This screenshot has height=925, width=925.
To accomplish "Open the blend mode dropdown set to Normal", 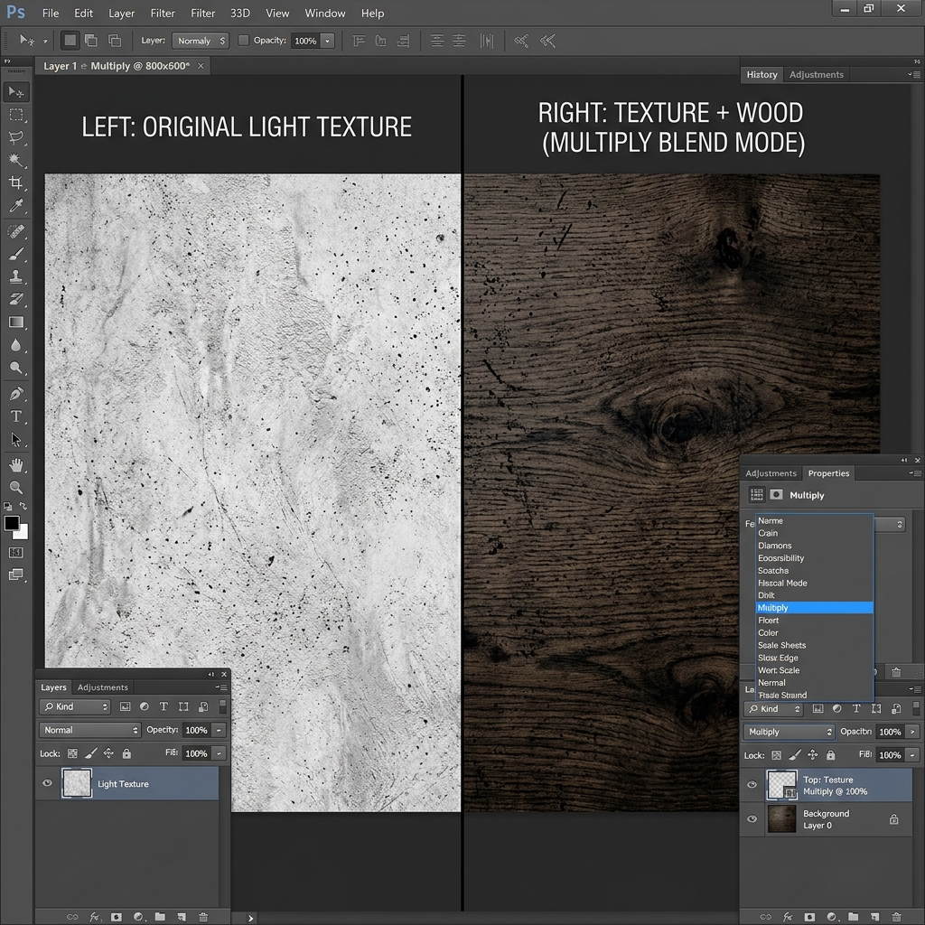I will [x=89, y=730].
